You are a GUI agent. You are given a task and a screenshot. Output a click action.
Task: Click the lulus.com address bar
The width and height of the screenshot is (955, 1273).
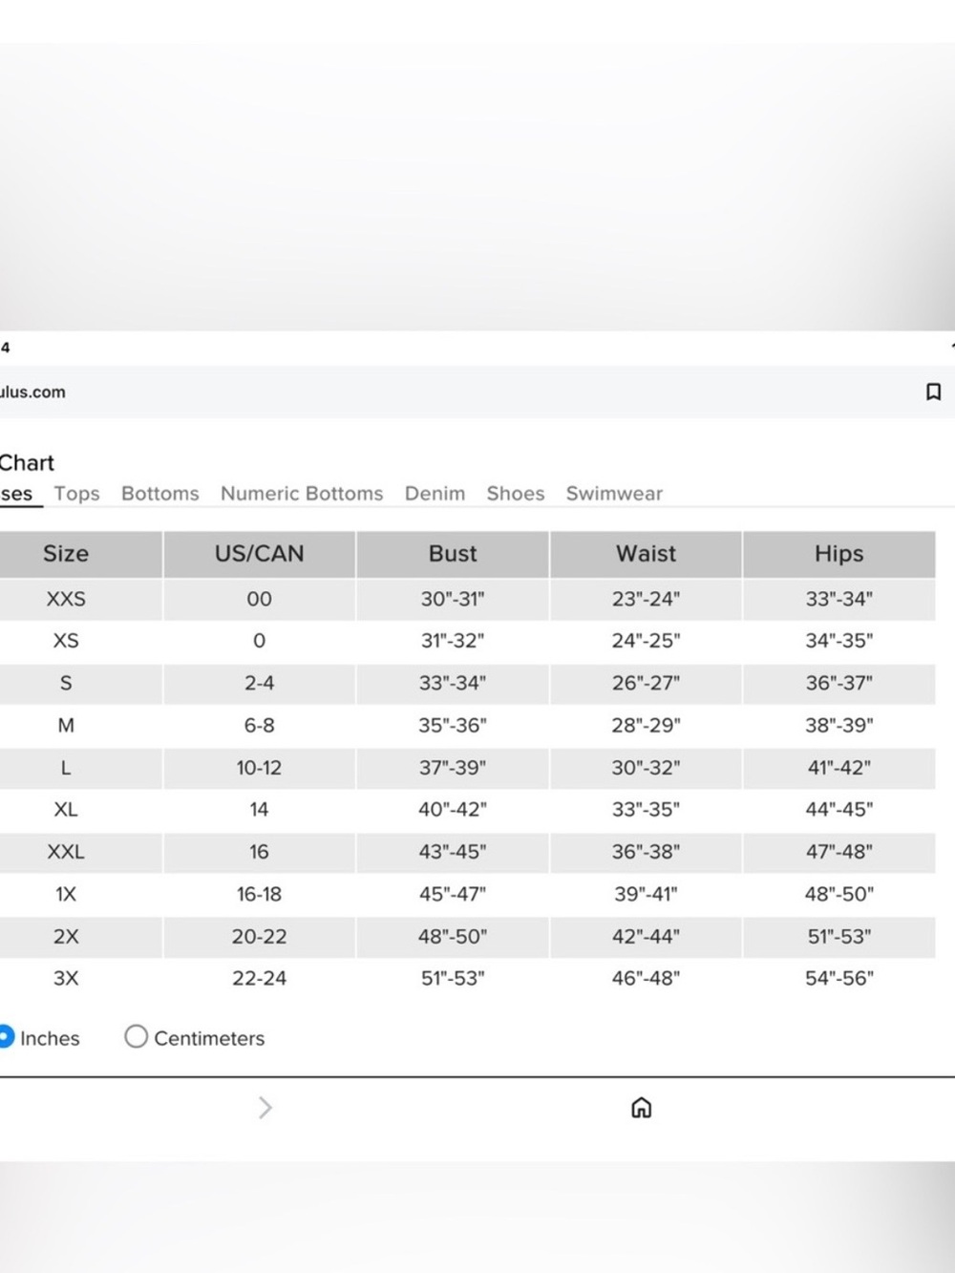pyautogui.click(x=458, y=392)
